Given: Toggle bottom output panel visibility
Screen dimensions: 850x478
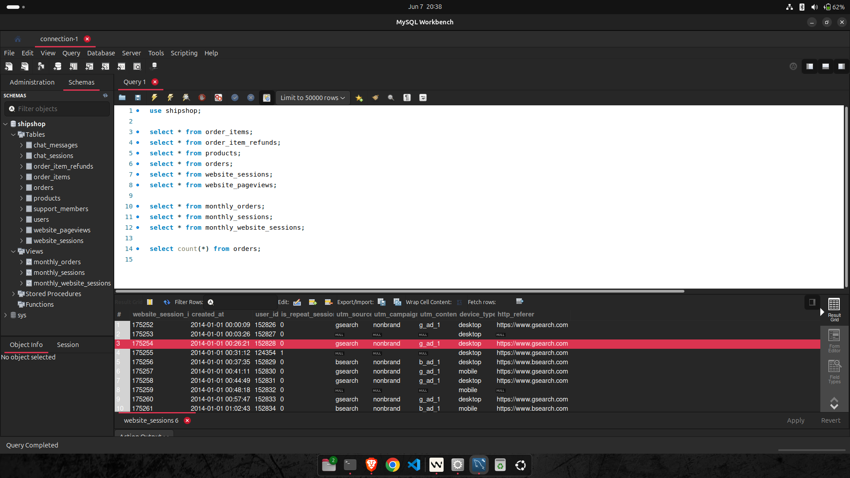Looking at the screenshot, I should [x=826, y=66].
